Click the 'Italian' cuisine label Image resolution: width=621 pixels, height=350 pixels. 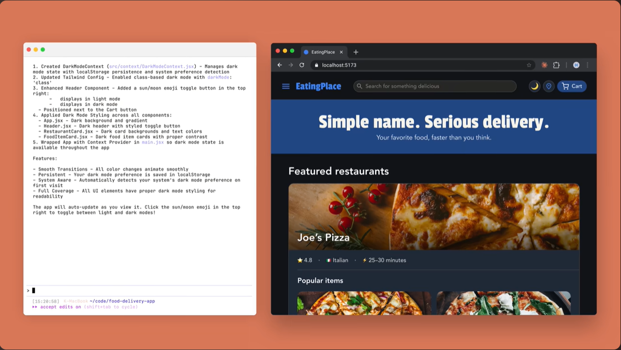(337, 260)
